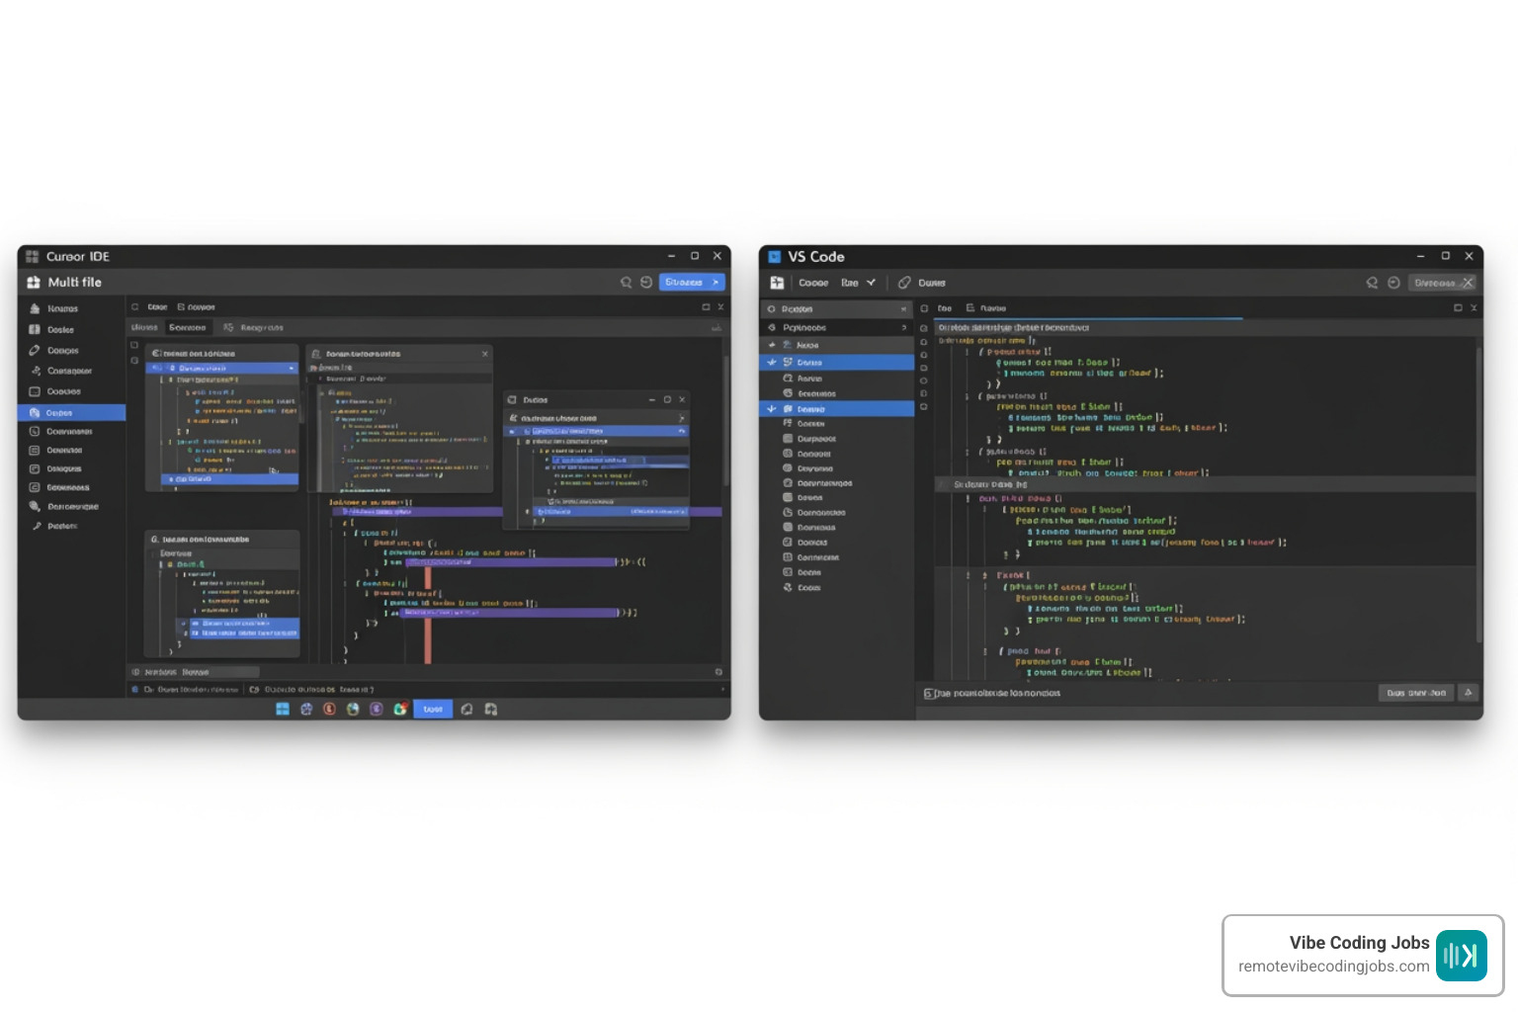Switch to the 'Ooopee' tab in Cursor IDE
The image size is (1518, 1012).
click(196, 307)
